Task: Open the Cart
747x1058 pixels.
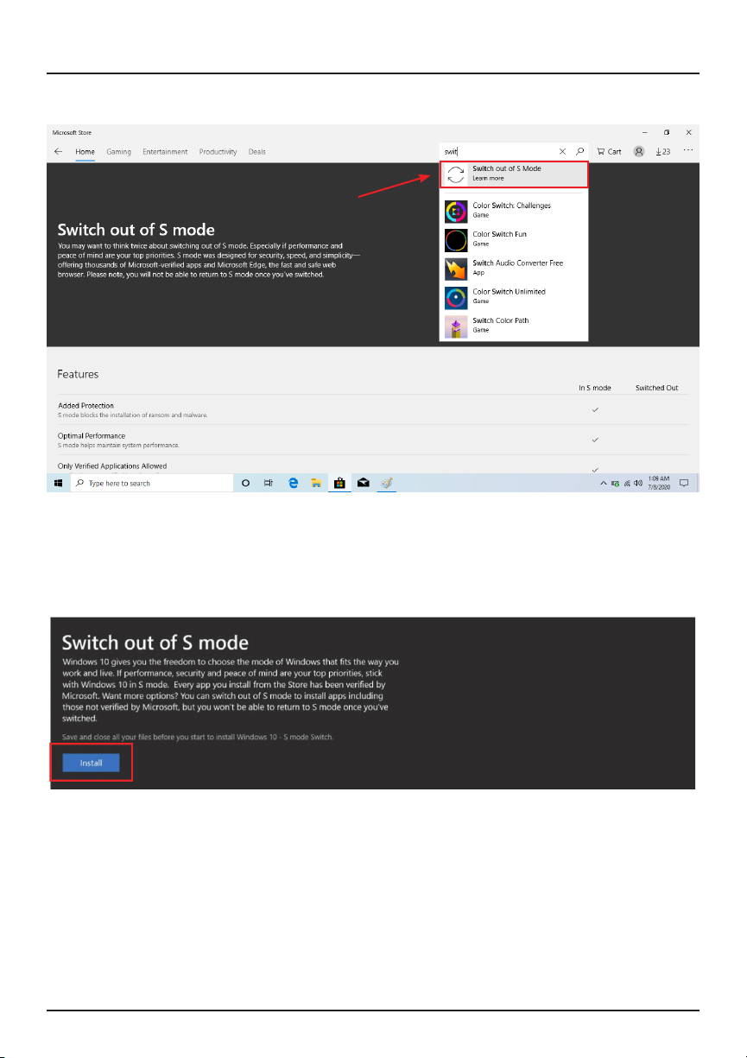Action: tap(609, 151)
